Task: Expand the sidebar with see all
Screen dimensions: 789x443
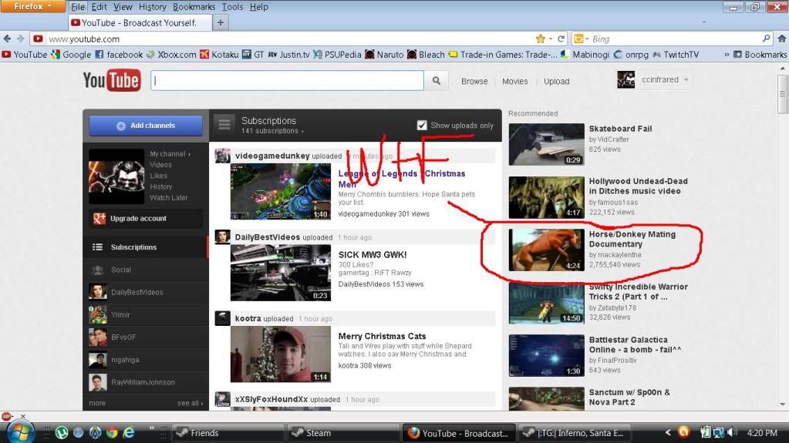Action: (190, 403)
